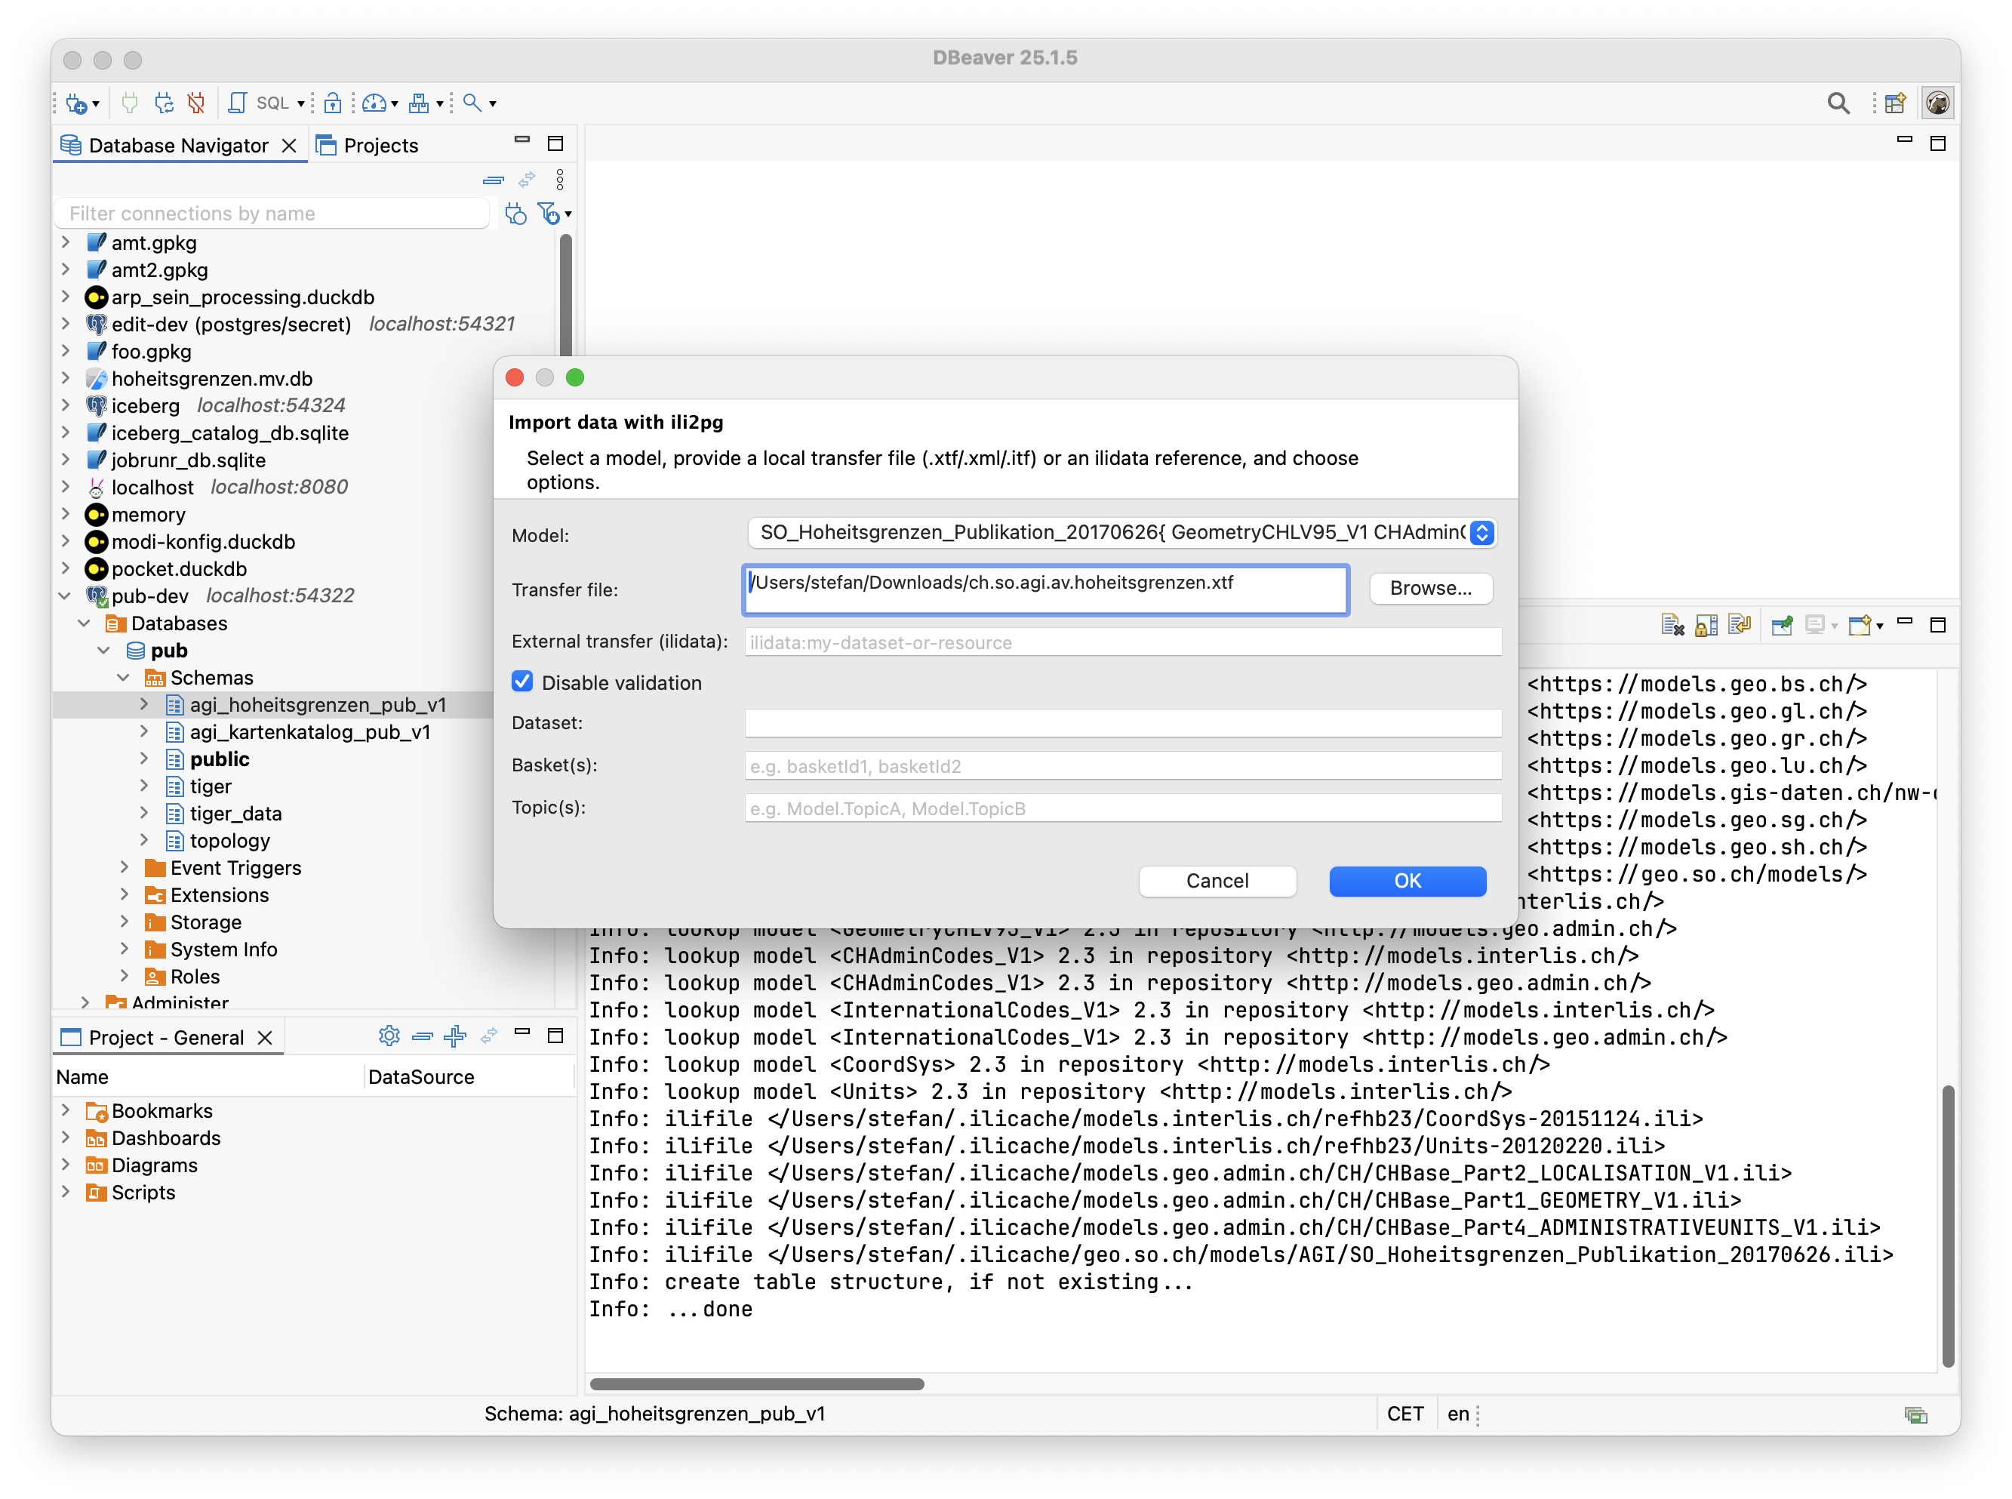The width and height of the screenshot is (2012, 1499).
Task: Click the open new console view icon
Action: (x=1860, y=625)
